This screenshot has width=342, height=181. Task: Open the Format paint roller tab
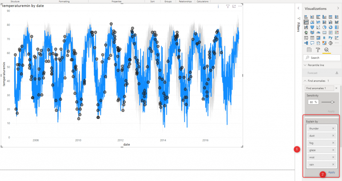(x=318, y=50)
